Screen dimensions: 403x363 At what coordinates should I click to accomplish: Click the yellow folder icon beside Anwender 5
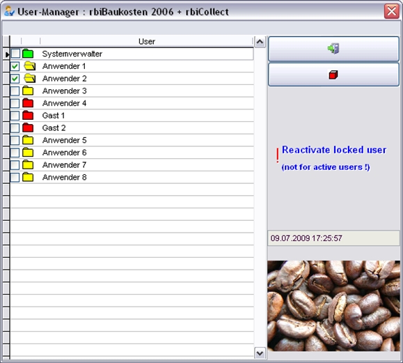pos(28,140)
